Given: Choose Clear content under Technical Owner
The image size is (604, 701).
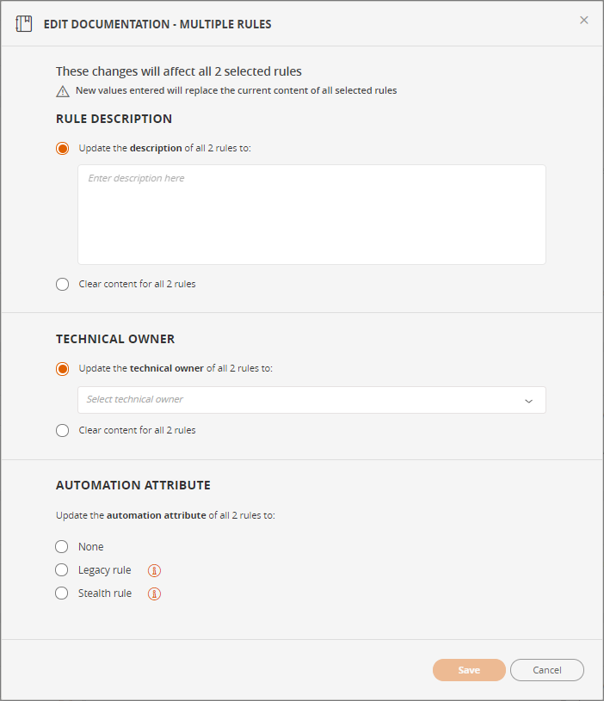Looking at the screenshot, I should pyautogui.click(x=62, y=430).
